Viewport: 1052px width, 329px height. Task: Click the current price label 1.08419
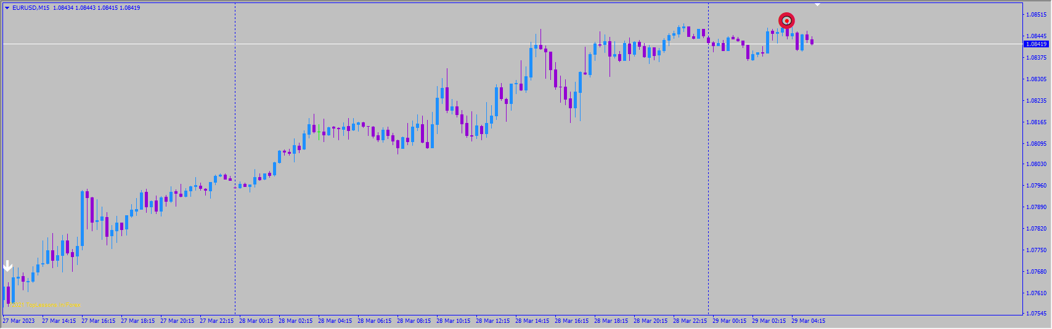pos(1036,44)
